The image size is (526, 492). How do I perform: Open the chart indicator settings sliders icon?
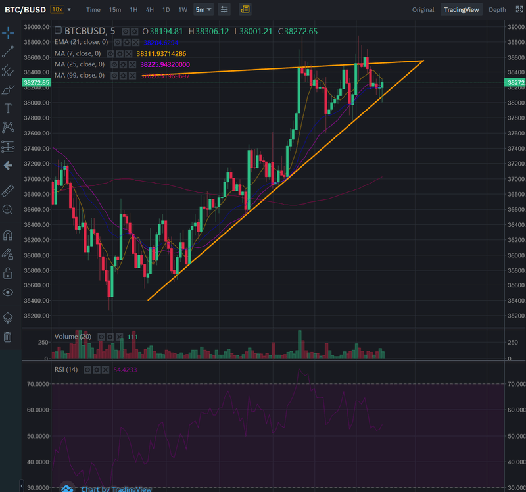224,9
